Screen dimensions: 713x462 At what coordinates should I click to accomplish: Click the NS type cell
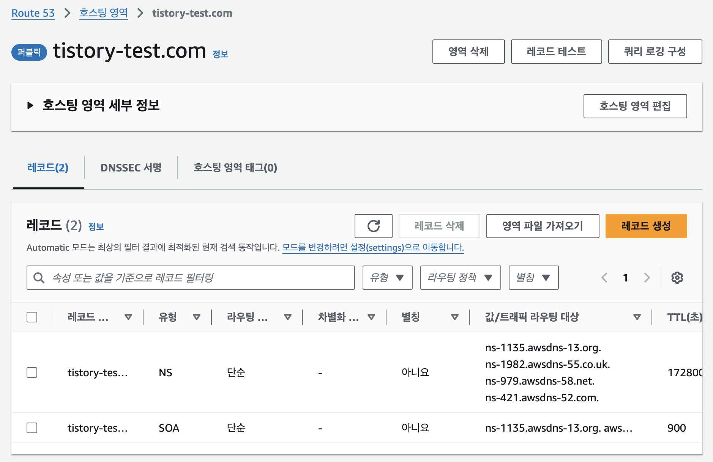pyautogui.click(x=166, y=372)
